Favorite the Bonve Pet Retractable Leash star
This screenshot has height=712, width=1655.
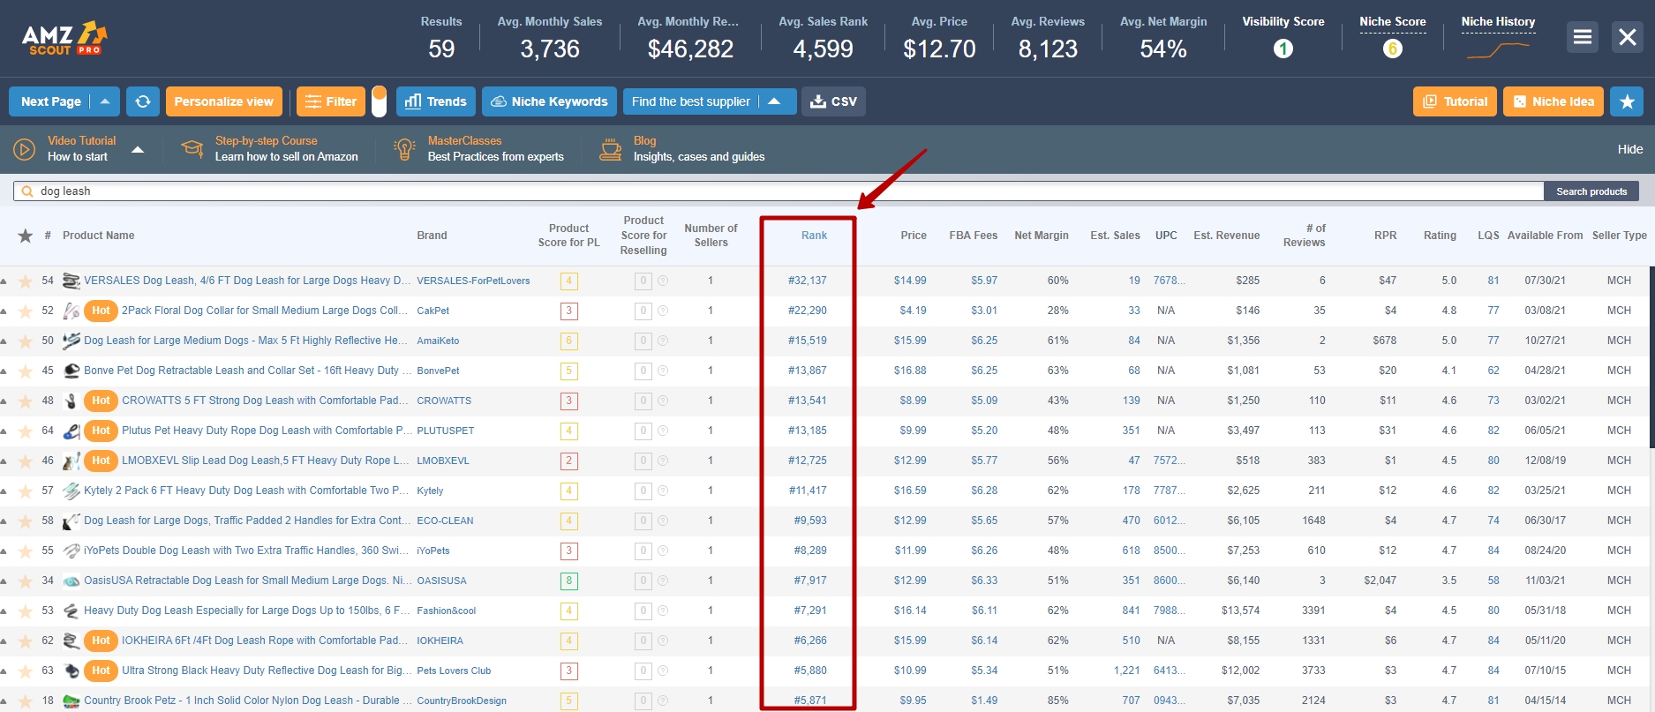tap(26, 371)
